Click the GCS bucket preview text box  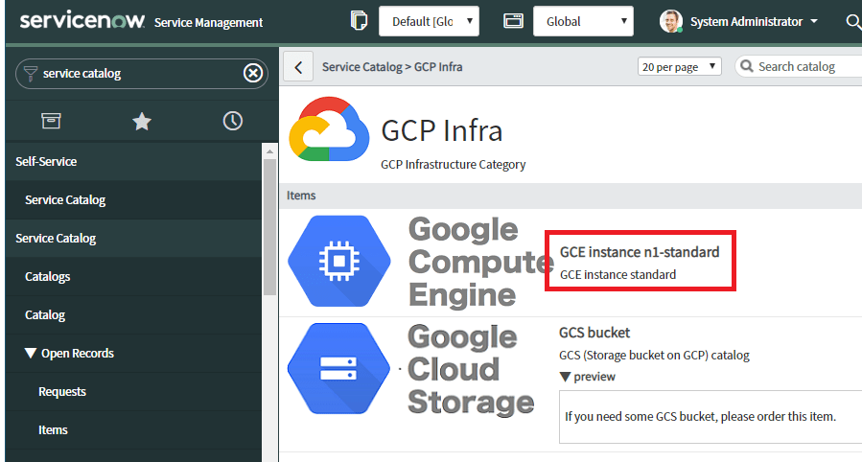[711, 417]
